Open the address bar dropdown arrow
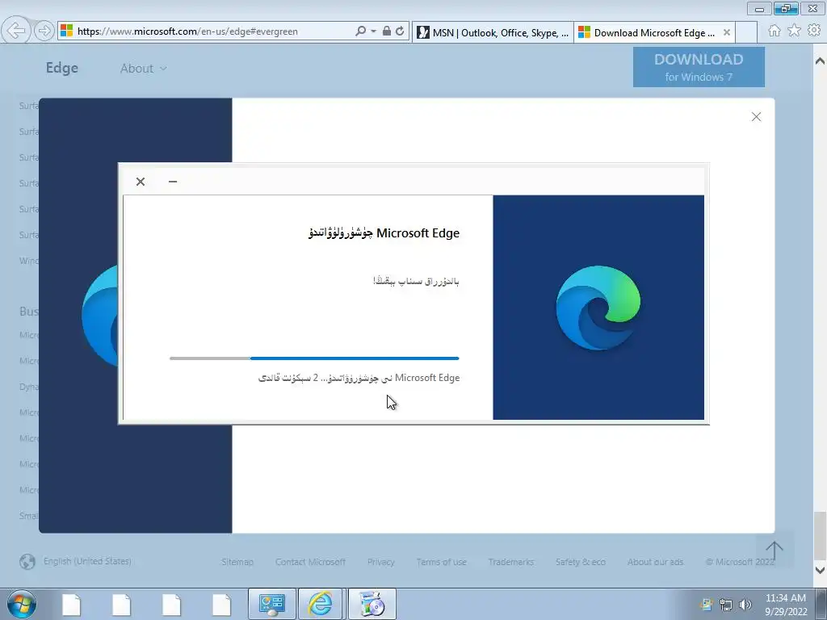The height and width of the screenshot is (620, 827). click(x=373, y=31)
